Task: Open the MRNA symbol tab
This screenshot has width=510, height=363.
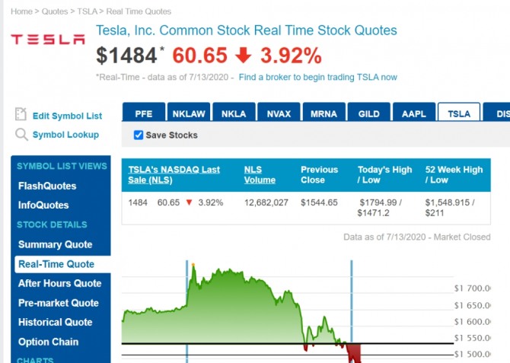Action: [324, 113]
